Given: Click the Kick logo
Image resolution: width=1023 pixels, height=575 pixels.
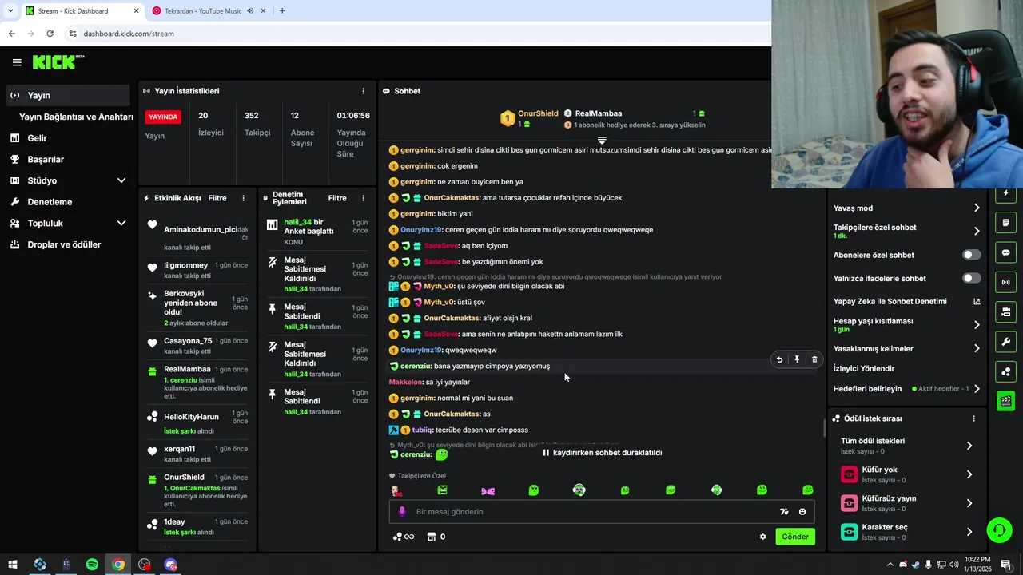Looking at the screenshot, I should click(x=58, y=62).
